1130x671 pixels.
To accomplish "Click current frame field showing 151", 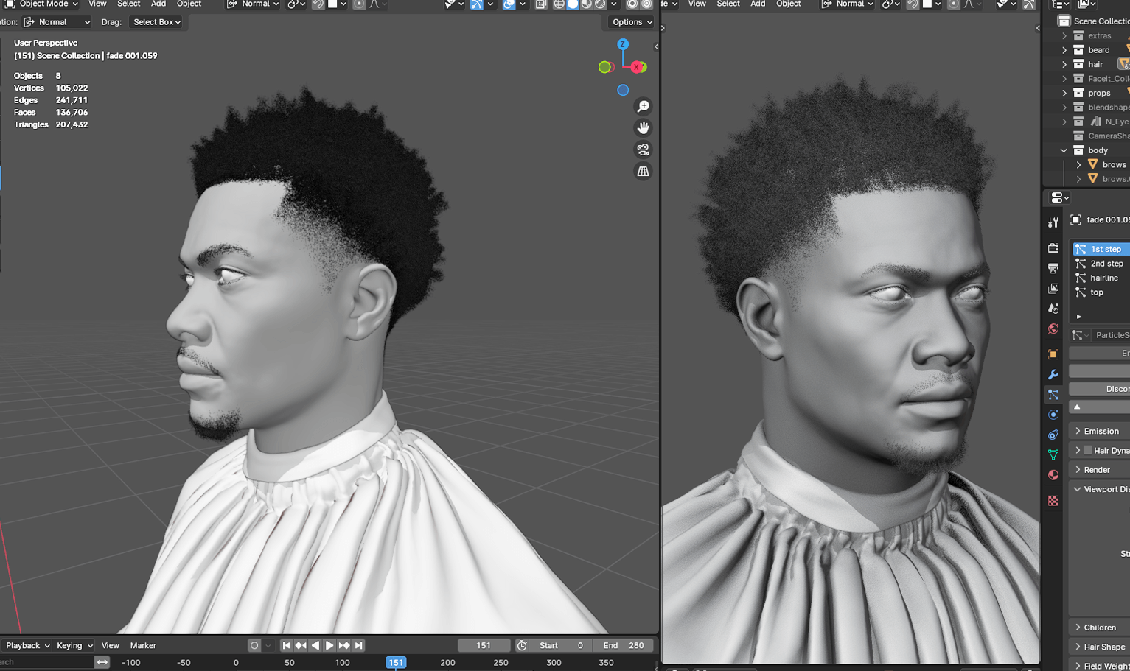I will pyautogui.click(x=484, y=645).
